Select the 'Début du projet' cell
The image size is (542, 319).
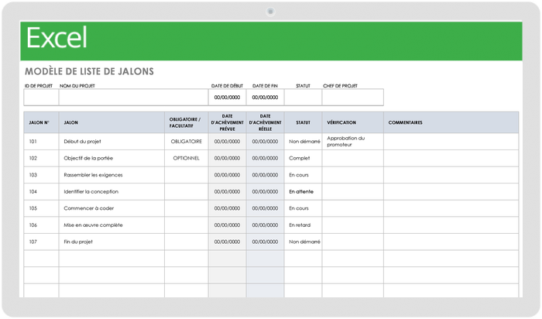[111, 142]
